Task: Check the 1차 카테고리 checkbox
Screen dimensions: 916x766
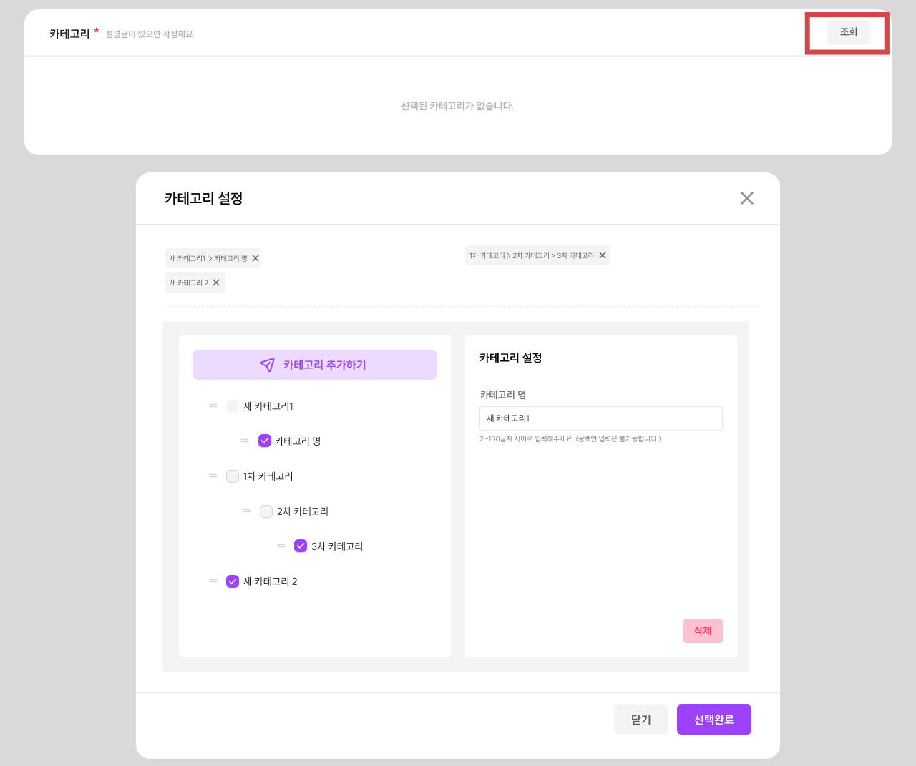Action: [x=233, y=476]
